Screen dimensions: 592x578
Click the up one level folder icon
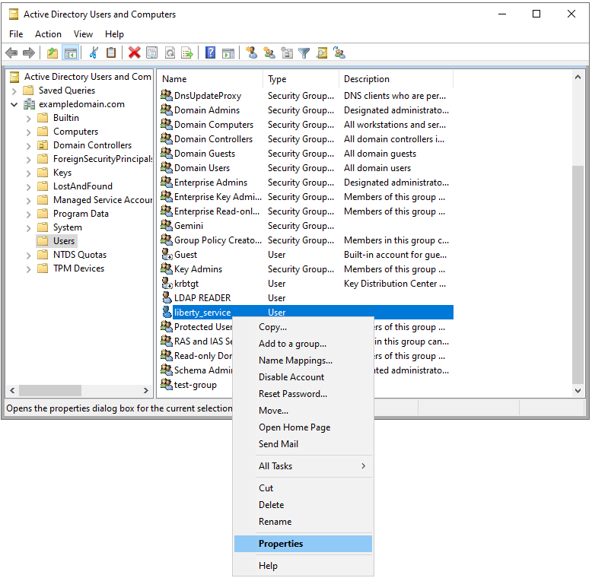[x=52, y=52]
